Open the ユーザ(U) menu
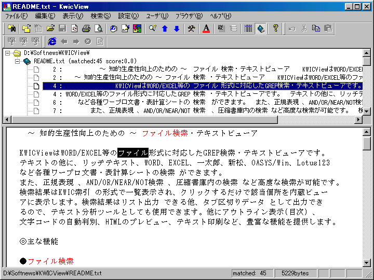This screenshot has height=280, width=374. tap(157, 16)
